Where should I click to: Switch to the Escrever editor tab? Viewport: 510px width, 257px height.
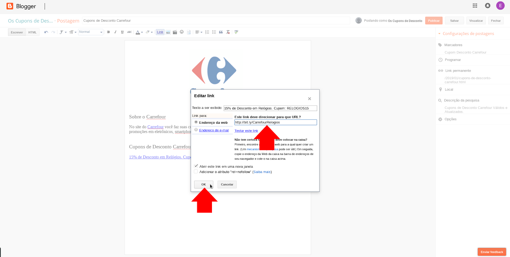coord(17,32)
